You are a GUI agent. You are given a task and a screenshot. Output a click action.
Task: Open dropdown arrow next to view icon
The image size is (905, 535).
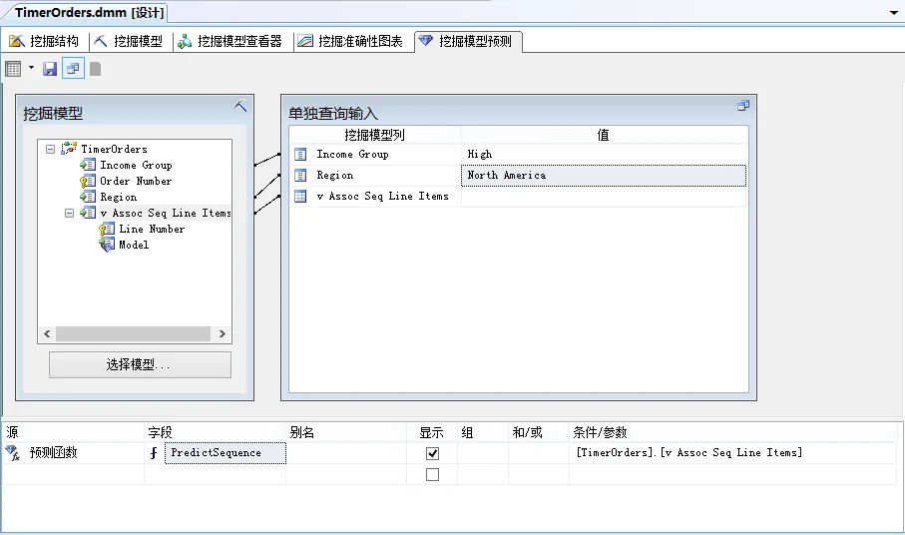point(31,68)
